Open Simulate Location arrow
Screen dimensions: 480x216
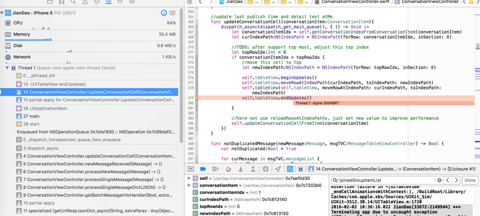pos(278,169)
